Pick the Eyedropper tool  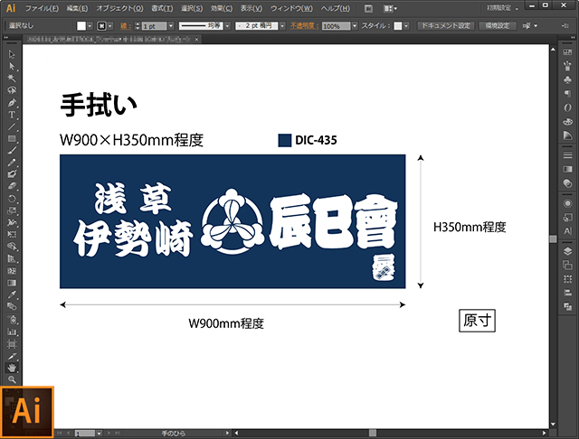pyautogui.click(x=12, y=294)
